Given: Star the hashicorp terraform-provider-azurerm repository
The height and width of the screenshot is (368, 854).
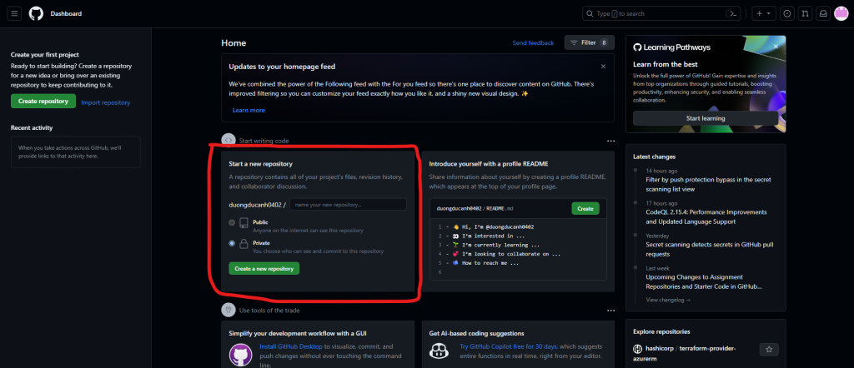Looking at the screenshot, I should [769, 350].
